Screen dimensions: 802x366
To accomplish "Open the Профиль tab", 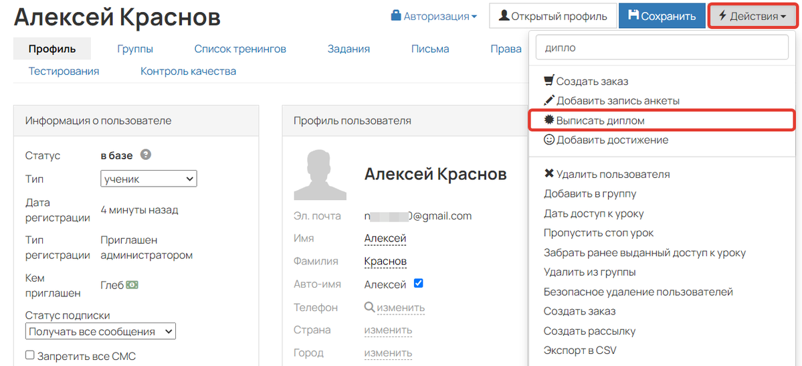I will 52,49.
